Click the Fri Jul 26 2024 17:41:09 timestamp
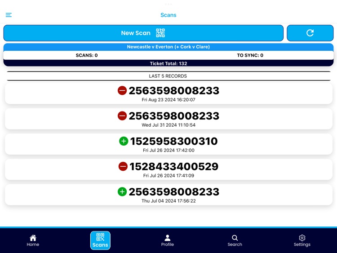The image size is (337, 253). [168, 176]
